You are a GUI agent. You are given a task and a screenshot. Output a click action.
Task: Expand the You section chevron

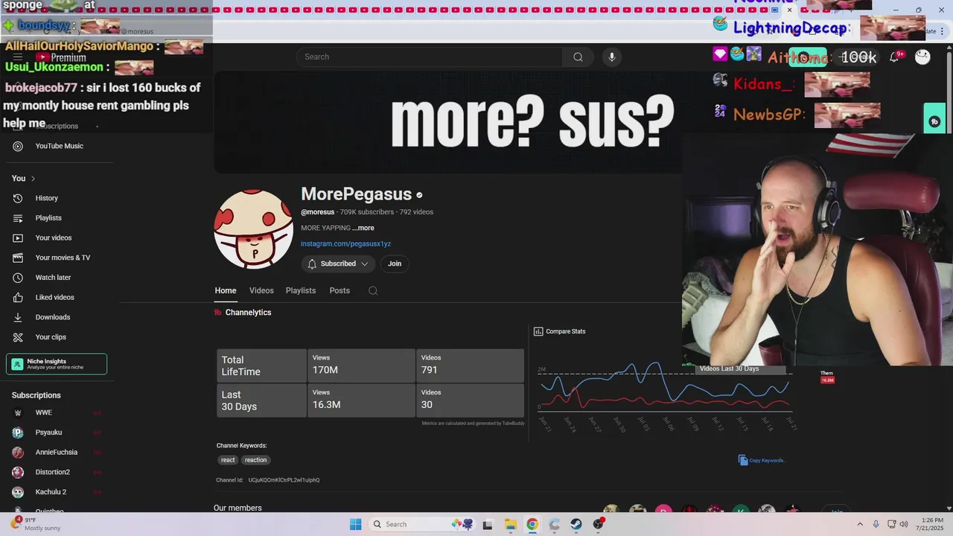click(x=33, y=179)
